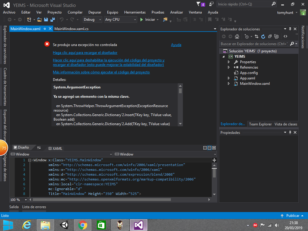This screenshot has height=231, width=308.
Task: Select the Diseño view tab
Action: [21, 147]
